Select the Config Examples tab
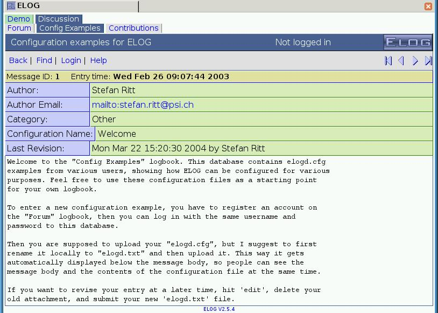438x313 pixels. 70,28
